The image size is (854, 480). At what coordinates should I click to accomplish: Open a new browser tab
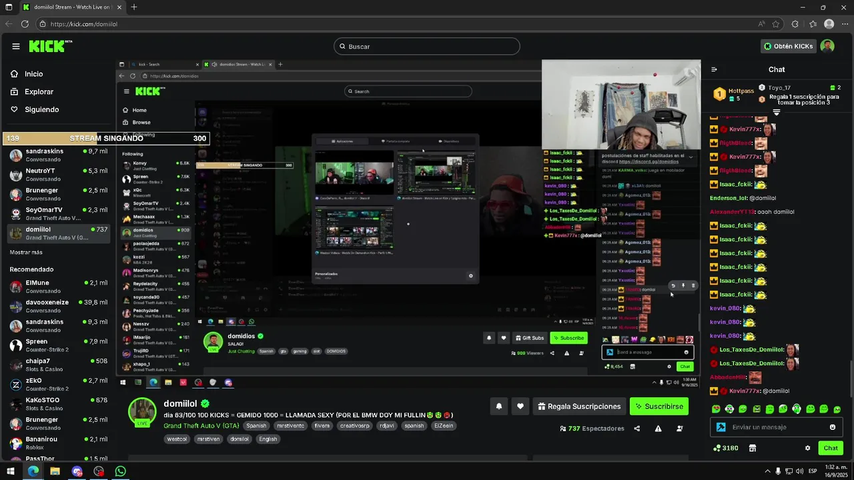[134, 7]
